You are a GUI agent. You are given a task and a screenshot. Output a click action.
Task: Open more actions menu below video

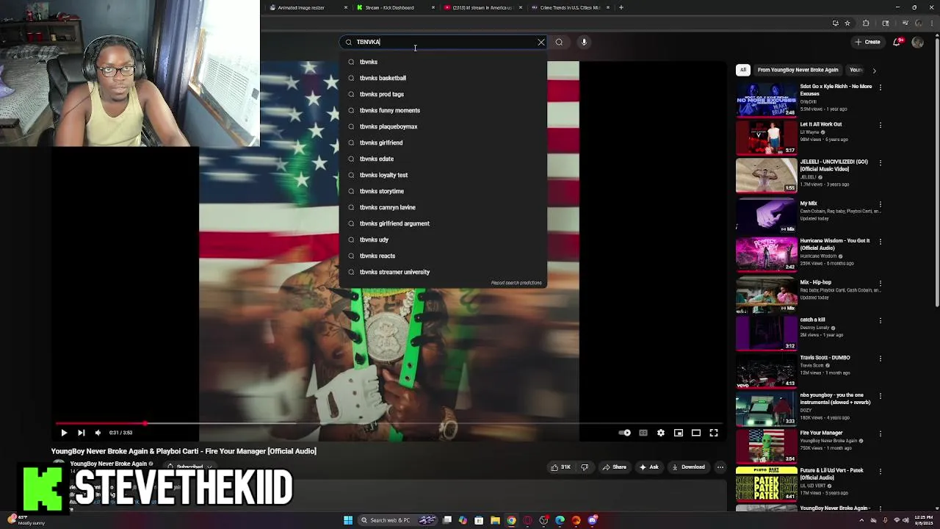tap(720, 467)
